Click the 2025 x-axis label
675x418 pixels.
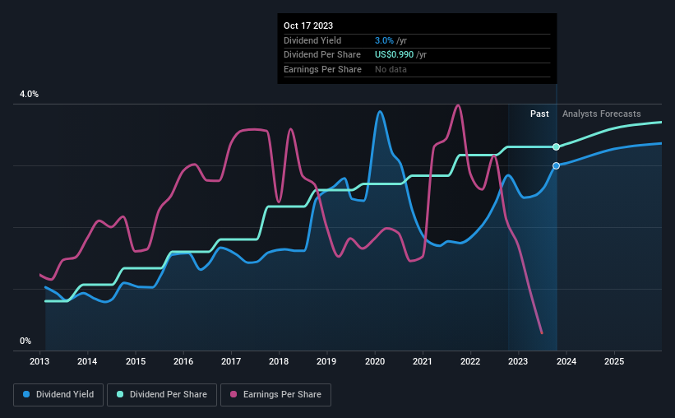pyautogui.click(x=614, y=361)
